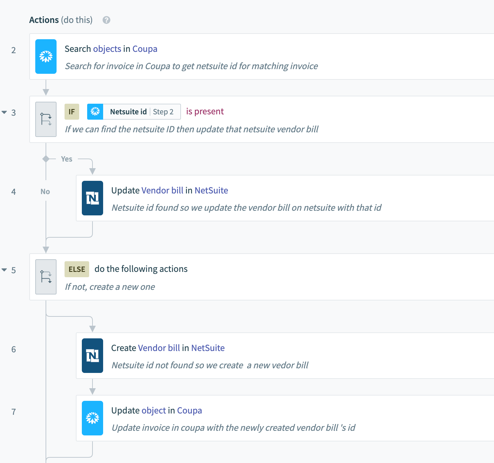
Task: Click step number 6
Action: (14, 349)
